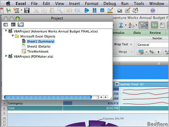Click View Code icon in Project panel
Screen dimensions: 169x127
(6, 25)
